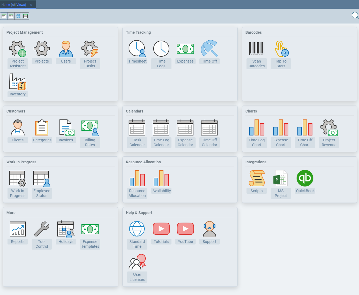359x295 pixels.
Task: Click the More section heading
Action: (x=11, y=213)
